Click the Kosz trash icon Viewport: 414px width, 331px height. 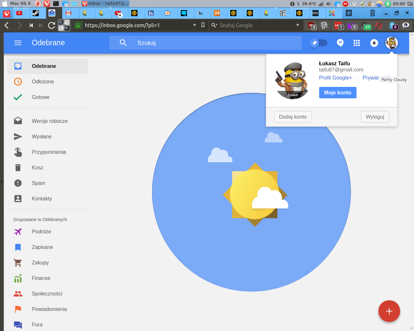tap(18, 167)
